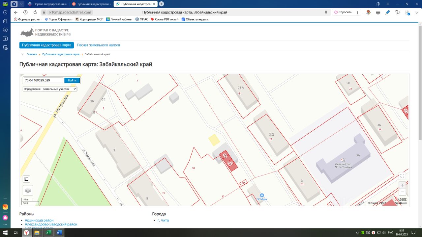Open the orange Yandex mail sidebar icon

[5, 207]
